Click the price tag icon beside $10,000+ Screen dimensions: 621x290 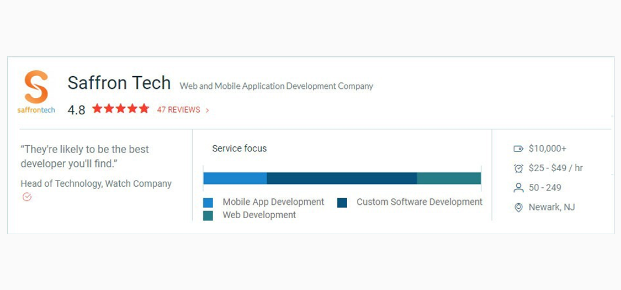[x=518, y=149]
